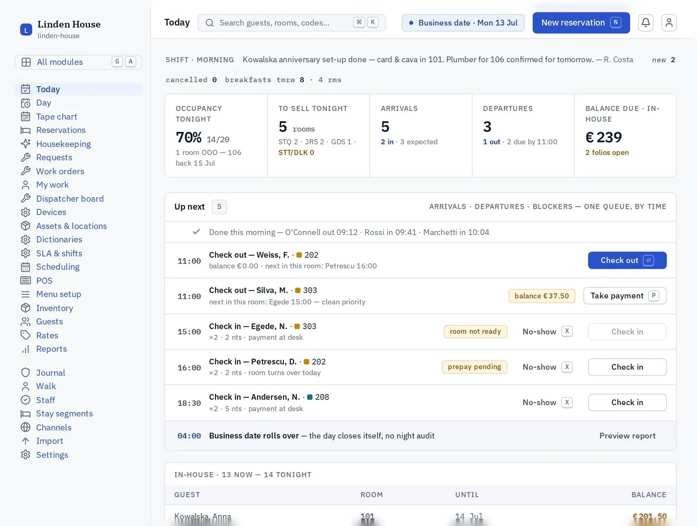Viewport: 697px width, 526px height.
Task: Click '2 in' under Arrivals
Action: coord(387,142)
